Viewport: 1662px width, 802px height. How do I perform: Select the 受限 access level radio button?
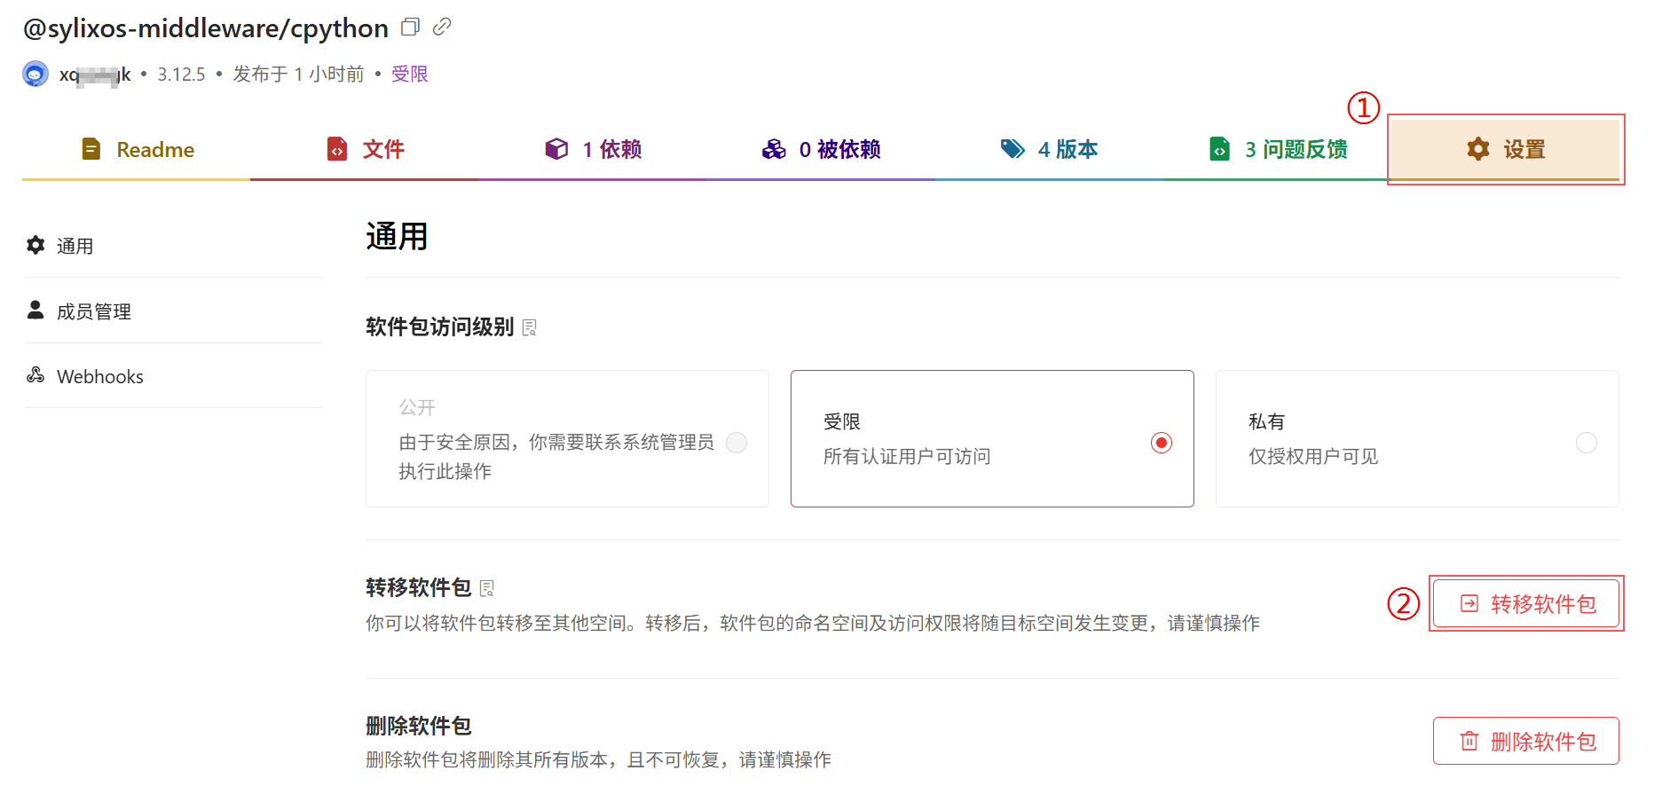pyautogui.click(x=1161, y=442)
